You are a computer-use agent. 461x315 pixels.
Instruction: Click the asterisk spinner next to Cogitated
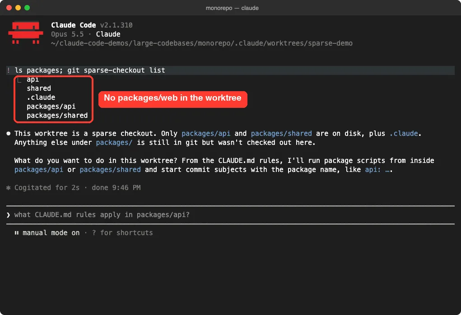pos(8,188)
